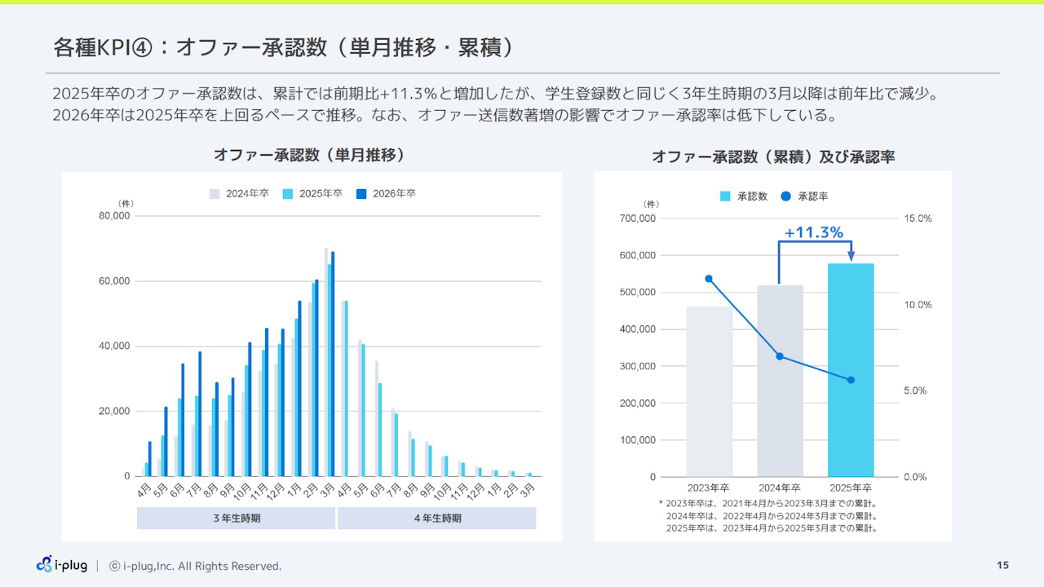Click the 承認率 data point for 2024年卒

(x=780, y=356)
